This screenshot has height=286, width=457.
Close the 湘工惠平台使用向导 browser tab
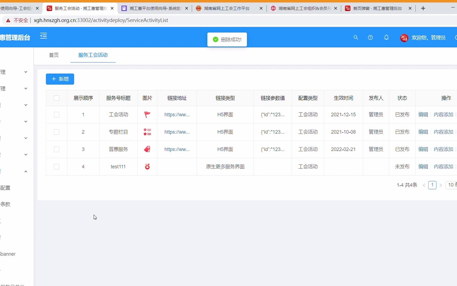point(187,9)
